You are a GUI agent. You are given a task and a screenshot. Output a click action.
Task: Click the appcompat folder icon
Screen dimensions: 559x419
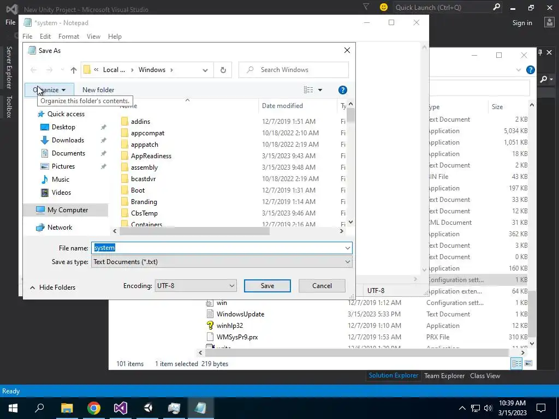[124, 133]
